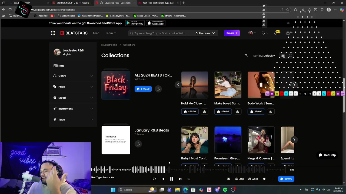The image size is (346, 194).
Task: Expand the Instrument filter
Action: (x=73, y=109)
